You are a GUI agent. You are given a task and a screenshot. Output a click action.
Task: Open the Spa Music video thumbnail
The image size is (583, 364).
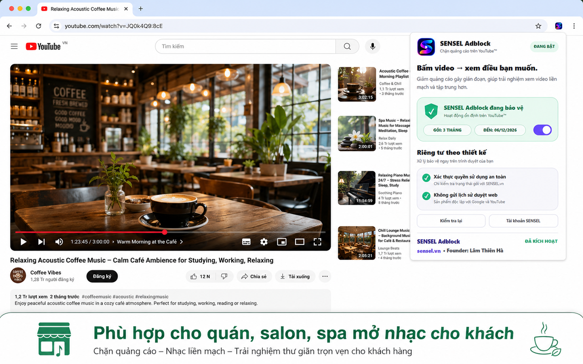point(357,133)
